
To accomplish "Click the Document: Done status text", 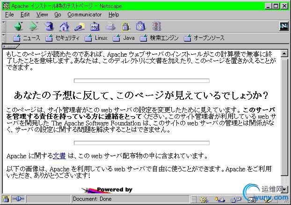I will point(92,199).
